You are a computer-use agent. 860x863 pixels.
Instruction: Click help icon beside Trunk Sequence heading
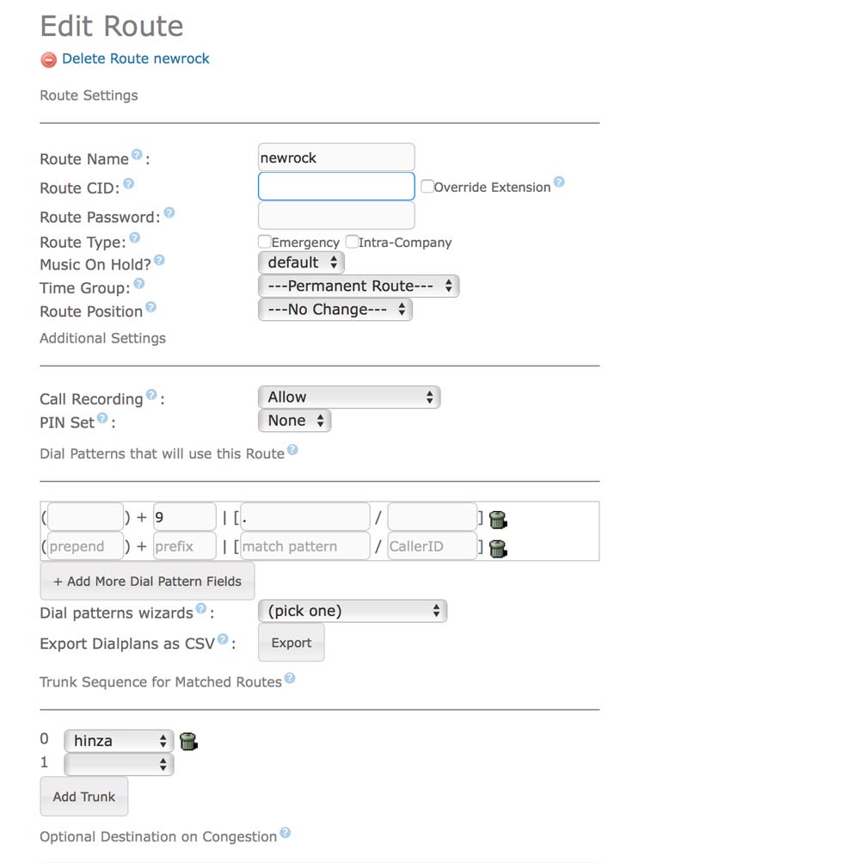point(290,678)
